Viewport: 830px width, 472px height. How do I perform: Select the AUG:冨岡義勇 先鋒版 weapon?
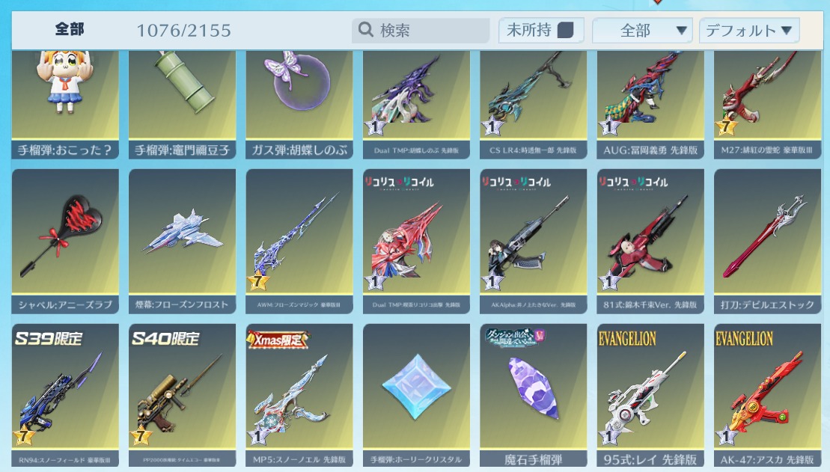650,105
